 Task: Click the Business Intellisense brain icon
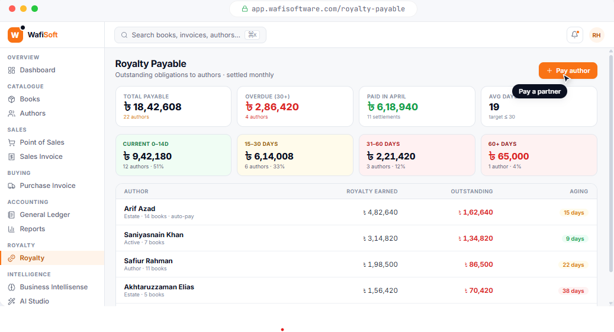pos(11,287)
